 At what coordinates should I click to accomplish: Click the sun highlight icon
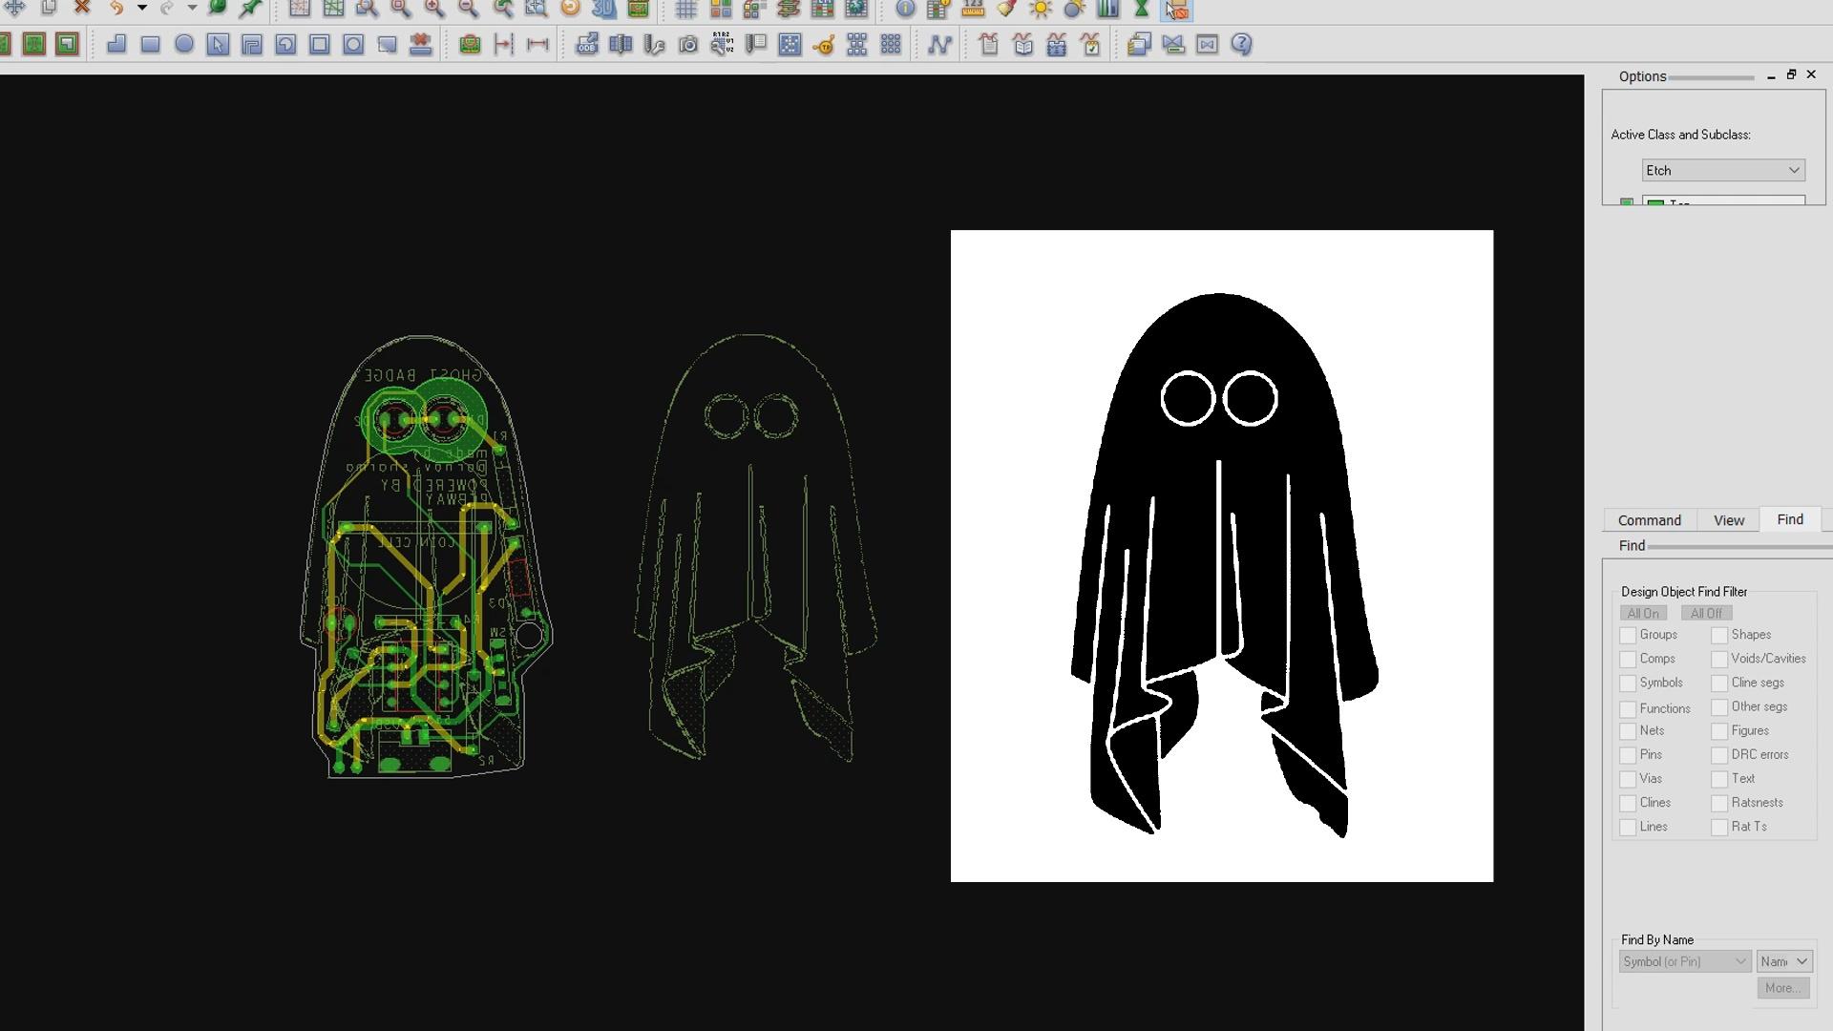point(1040,10)
